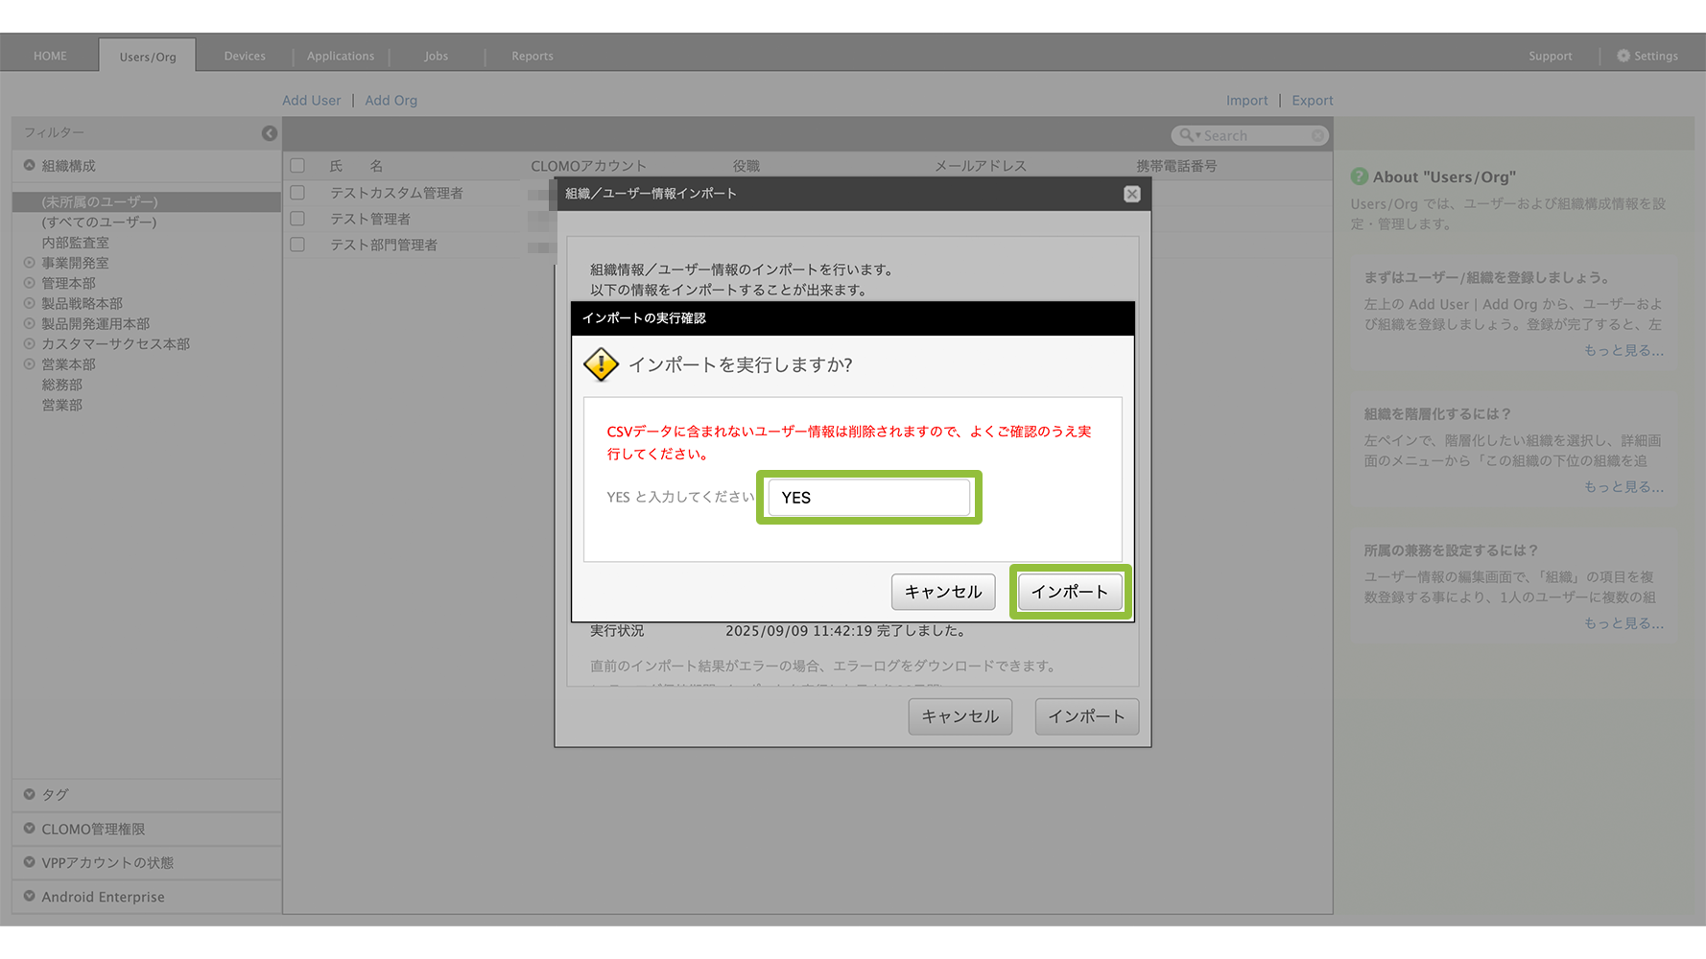Click the YES confirmation text field
Screen dimensions: 1706x959
click(868, 498)
